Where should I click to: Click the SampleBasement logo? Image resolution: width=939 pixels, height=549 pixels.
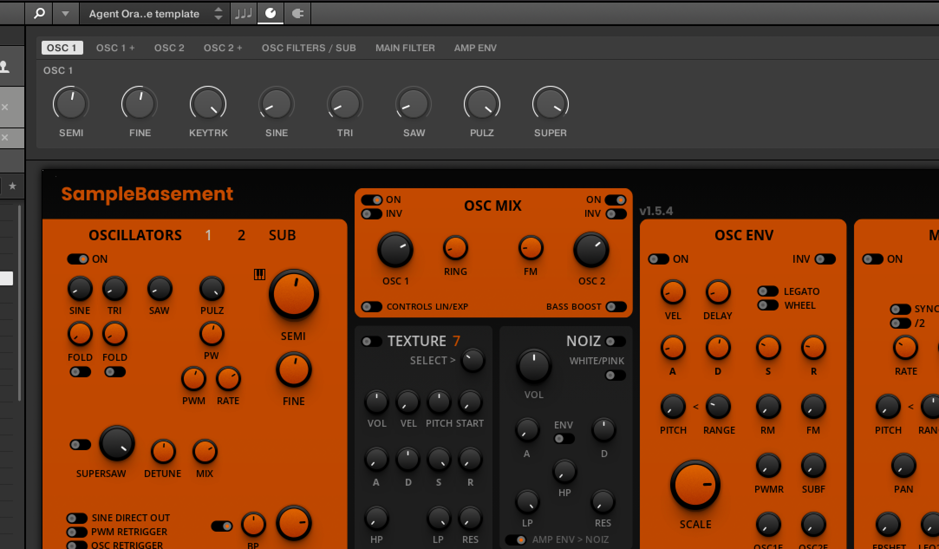click(x=147, y=194)
